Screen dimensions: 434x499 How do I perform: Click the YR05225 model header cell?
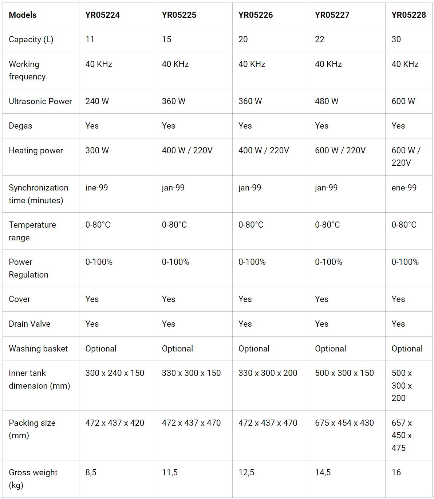[179, 15]
